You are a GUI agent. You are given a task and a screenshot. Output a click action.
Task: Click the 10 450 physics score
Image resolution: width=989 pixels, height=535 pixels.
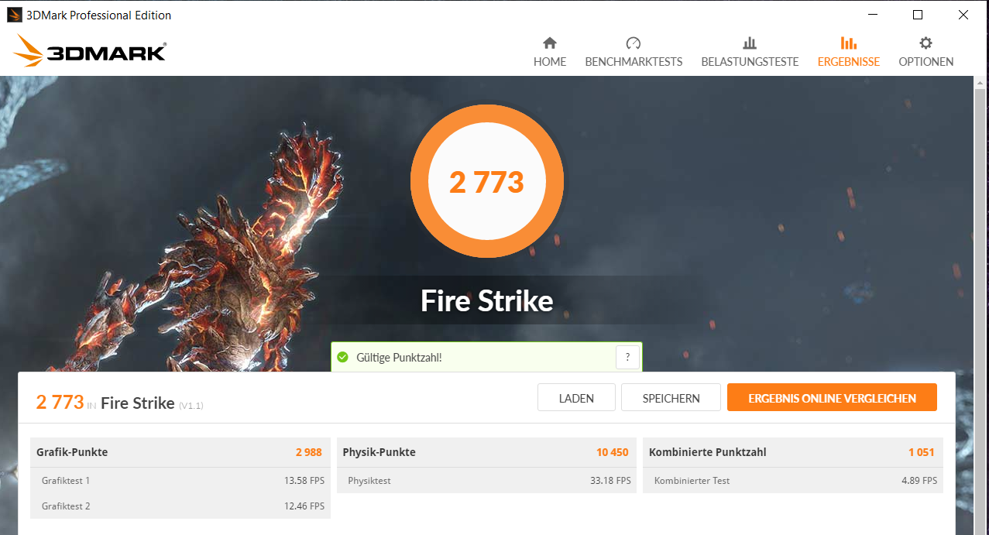click(x=613, y=452)
